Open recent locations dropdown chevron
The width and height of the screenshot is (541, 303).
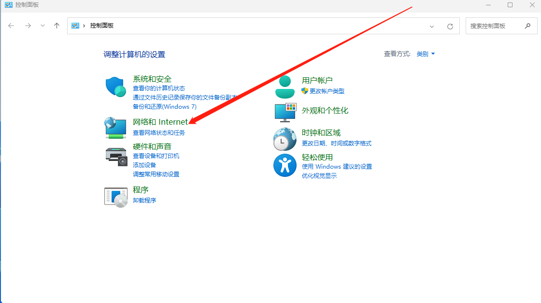pyautogui.click(x=43, y=26)
